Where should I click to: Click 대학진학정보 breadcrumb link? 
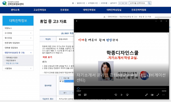click(x=112, y=17)
